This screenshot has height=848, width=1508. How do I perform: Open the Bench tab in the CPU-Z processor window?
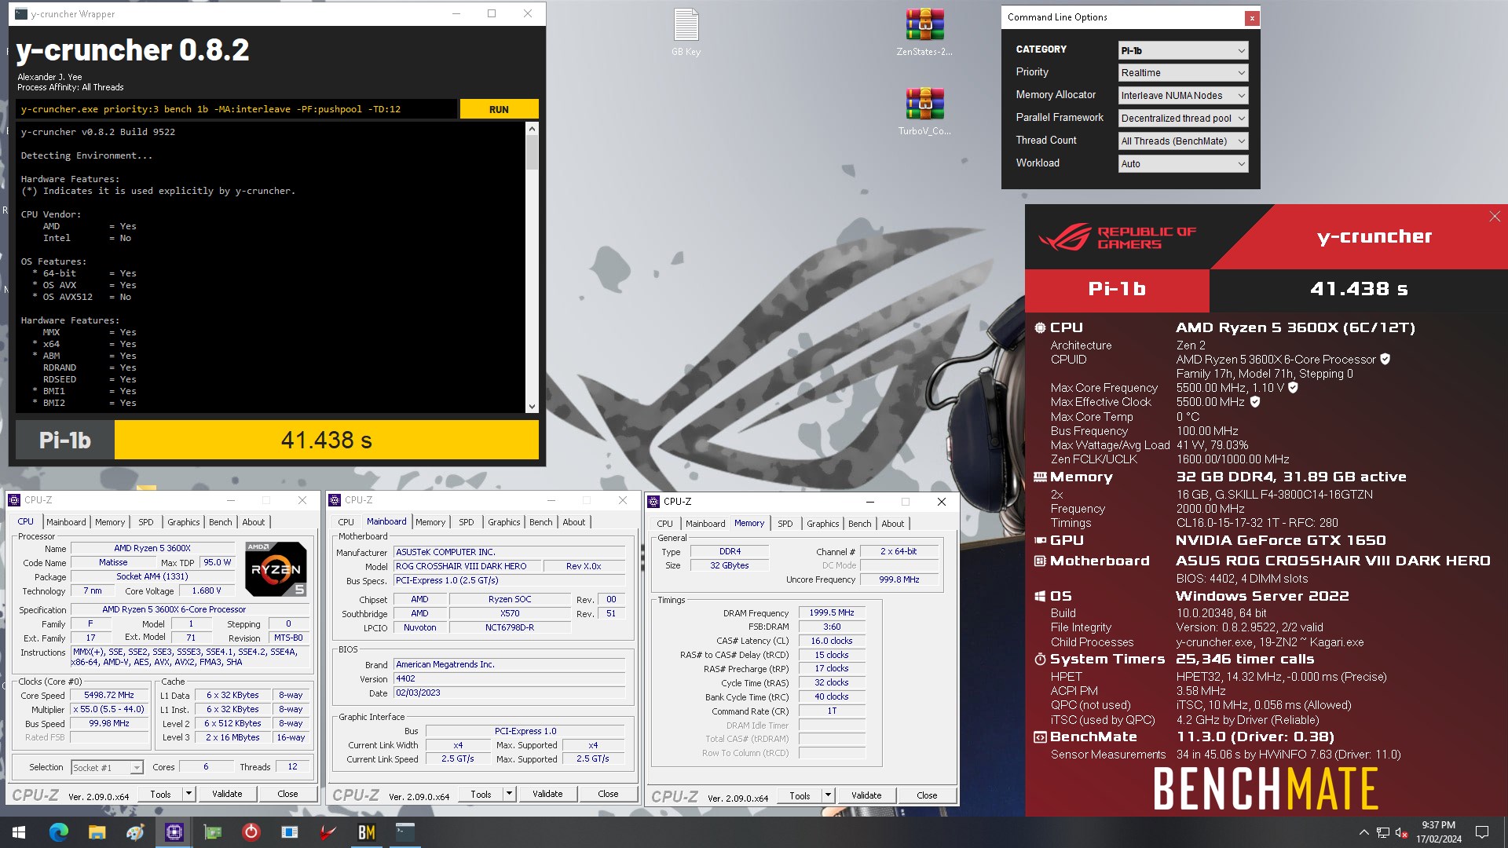220,522
